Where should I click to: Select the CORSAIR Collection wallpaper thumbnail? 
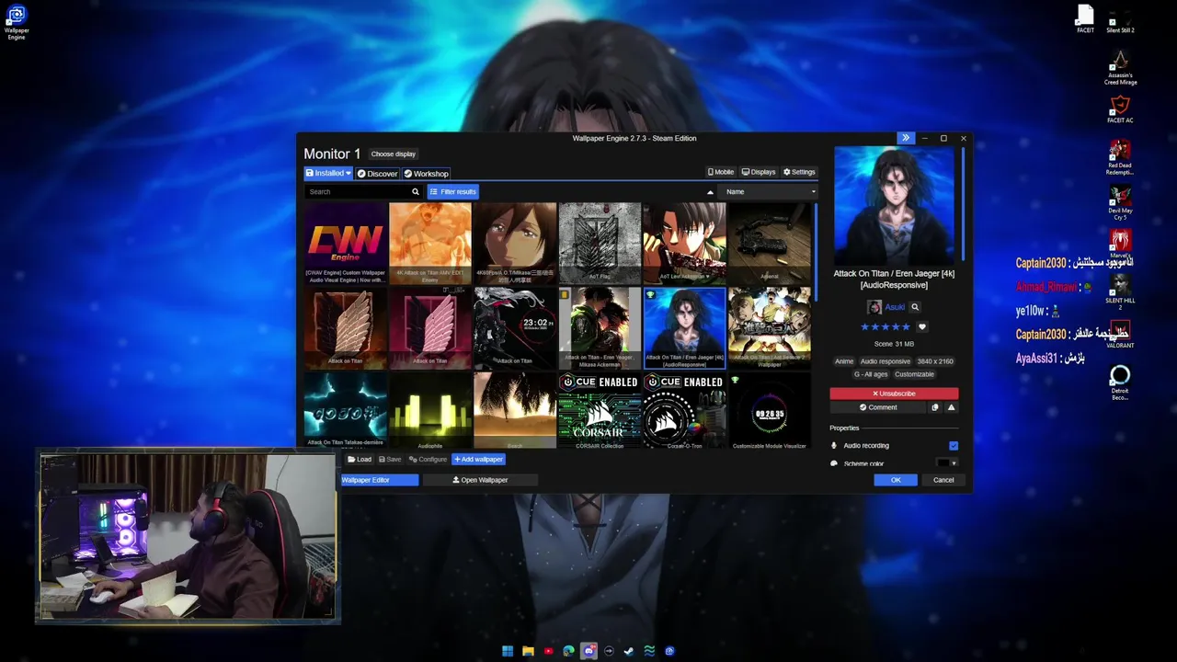[600, 411]
